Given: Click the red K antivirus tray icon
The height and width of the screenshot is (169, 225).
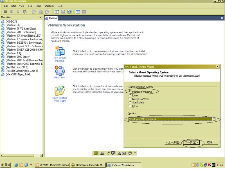Looking at the screenshot, I should (209, 165).
